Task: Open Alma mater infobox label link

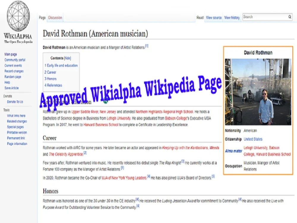Action: pos(233,151)
